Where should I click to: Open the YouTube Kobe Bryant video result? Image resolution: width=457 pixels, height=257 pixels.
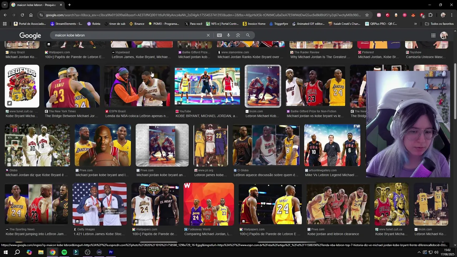coord(207,86)
